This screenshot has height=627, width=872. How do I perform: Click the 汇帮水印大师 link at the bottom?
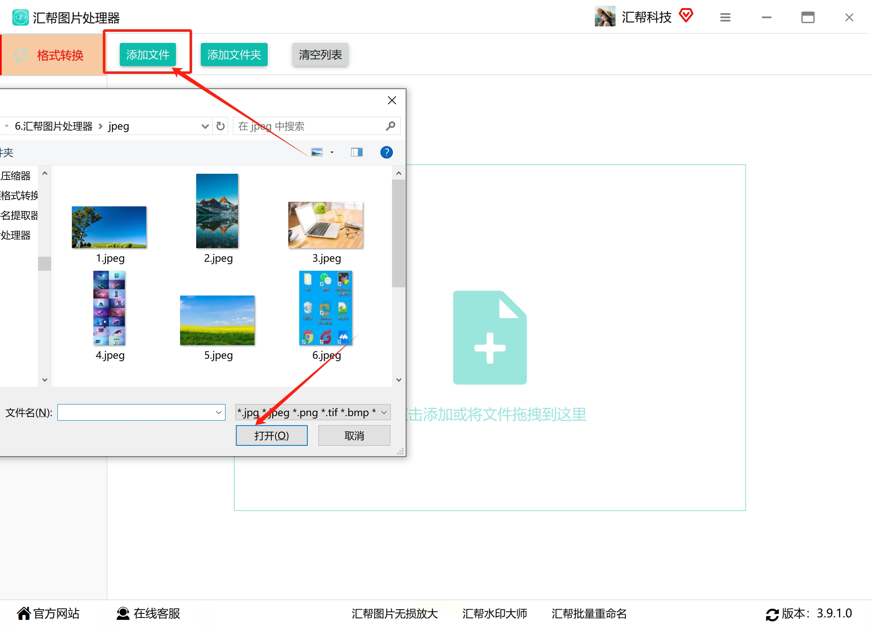494,613
